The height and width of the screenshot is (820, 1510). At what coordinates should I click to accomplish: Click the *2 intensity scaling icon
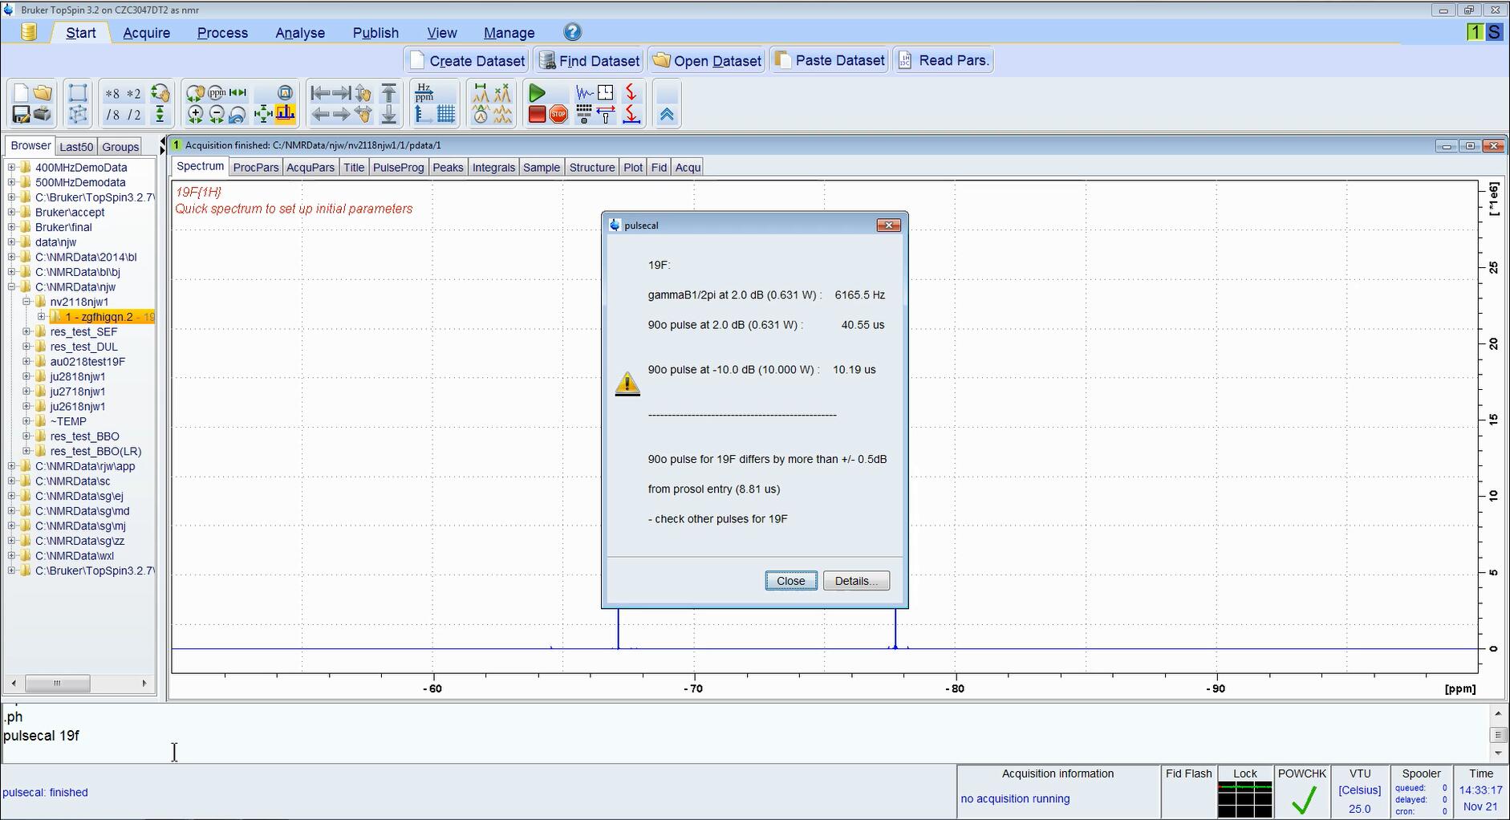click(133, 93)
